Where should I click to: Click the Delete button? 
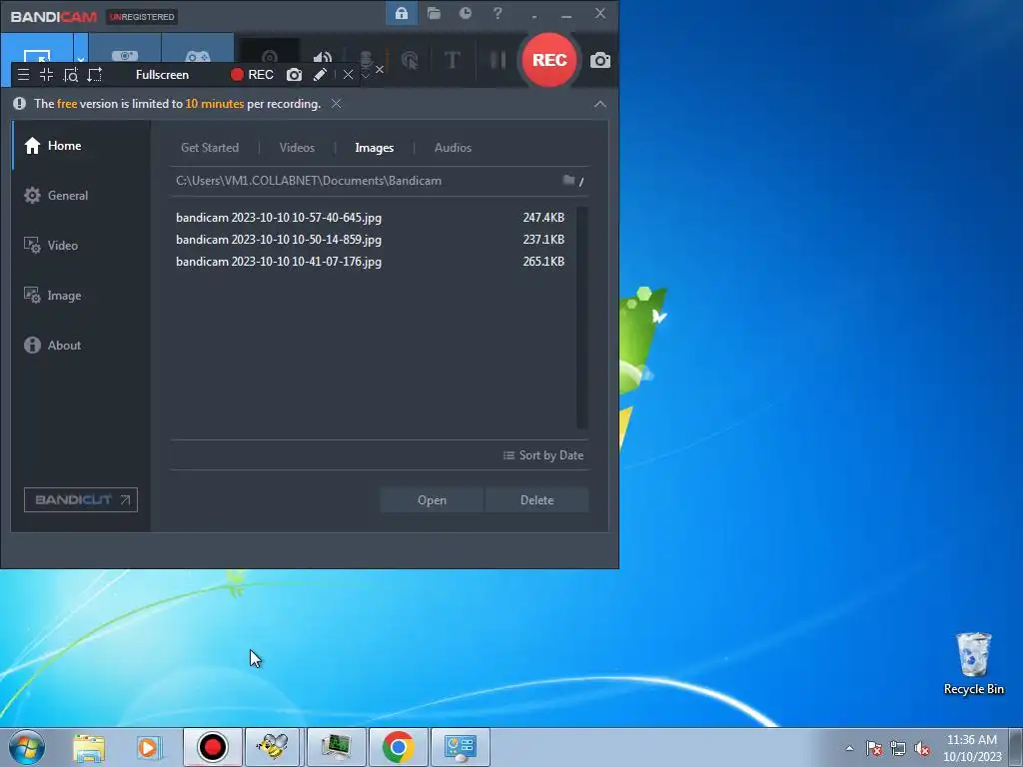536,500
